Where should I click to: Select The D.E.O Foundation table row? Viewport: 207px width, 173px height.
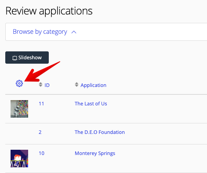[106, 133]
